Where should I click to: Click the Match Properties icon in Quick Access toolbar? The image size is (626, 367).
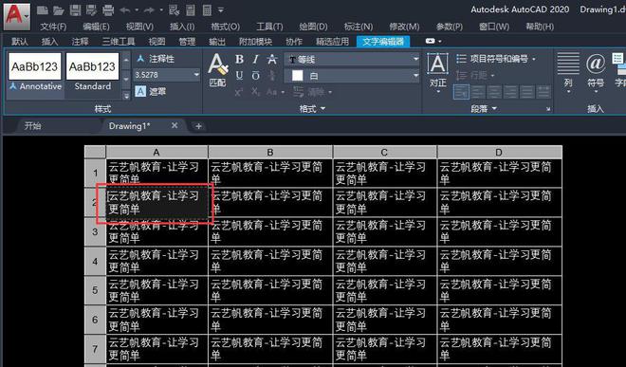175,10
